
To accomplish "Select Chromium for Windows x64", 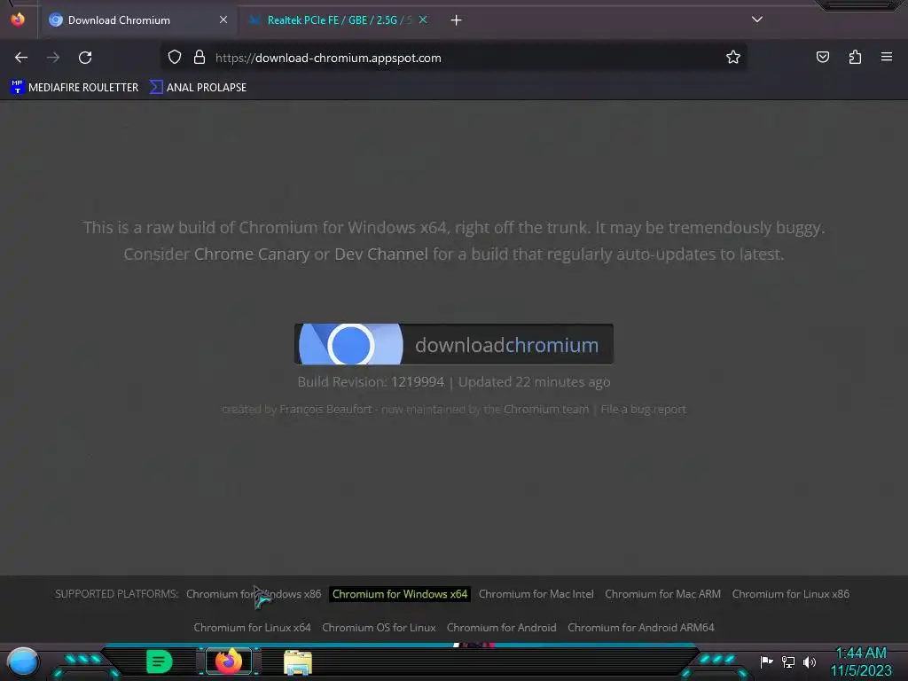I will [400, 594].
